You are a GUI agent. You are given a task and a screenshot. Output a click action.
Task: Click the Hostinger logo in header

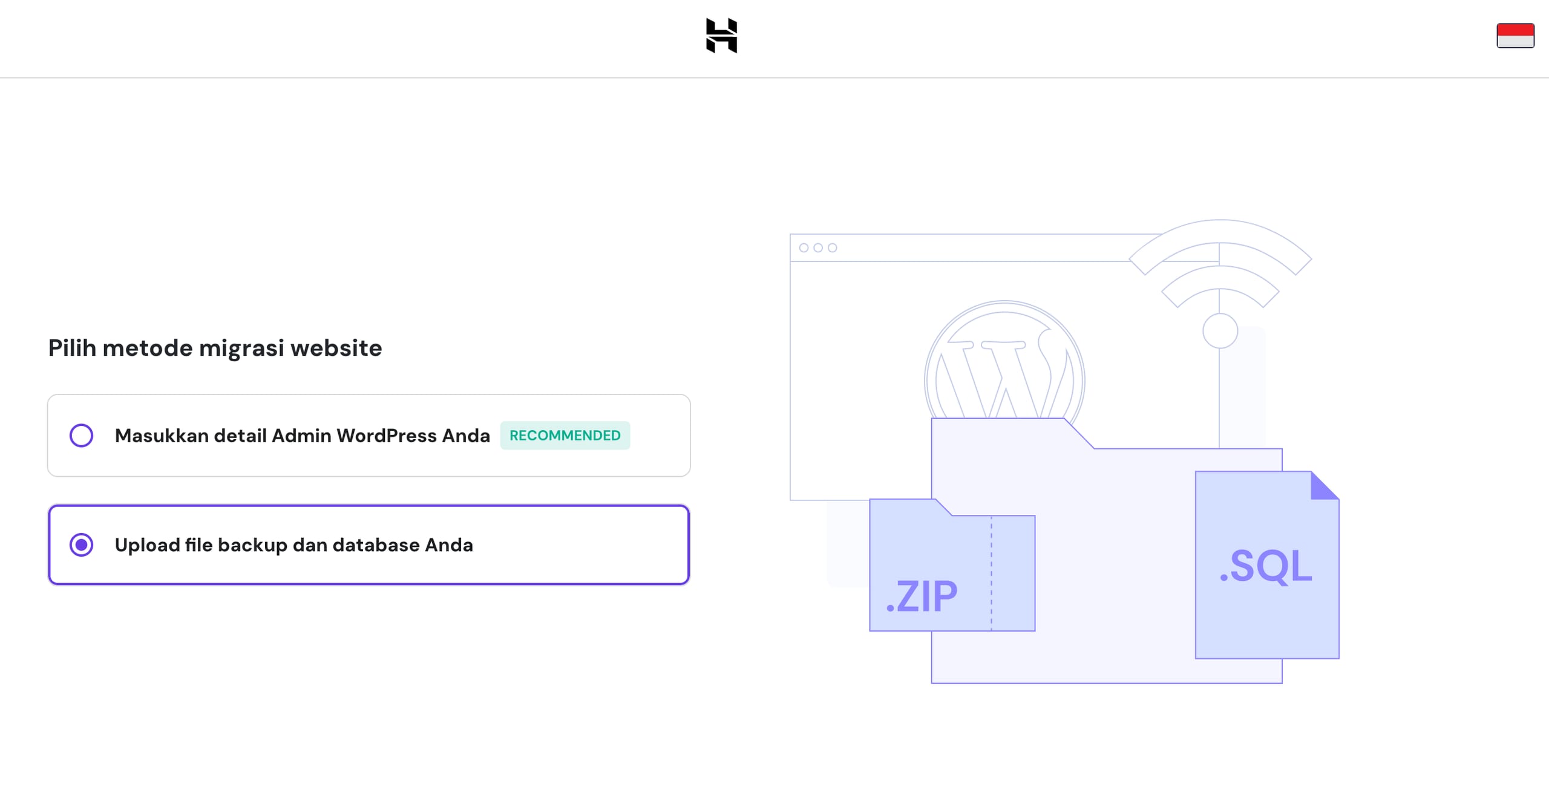tap(721, 36)
